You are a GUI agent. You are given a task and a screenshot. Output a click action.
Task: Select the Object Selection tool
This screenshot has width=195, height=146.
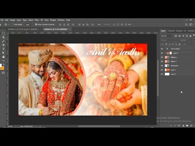[3, 37]
